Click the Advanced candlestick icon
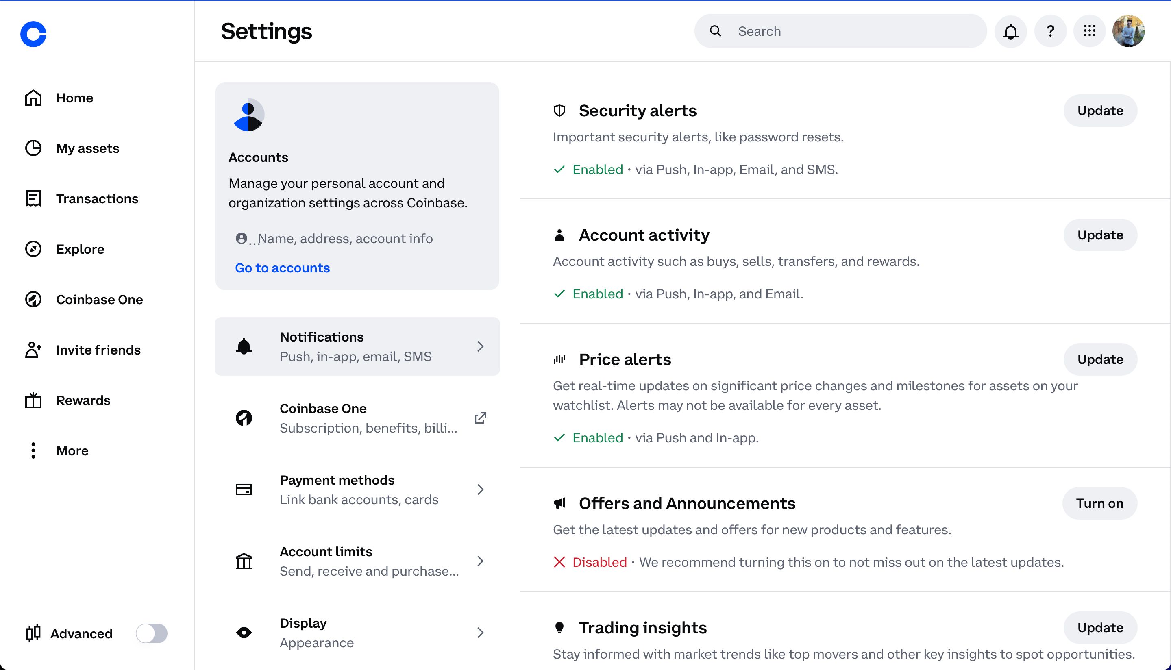The image size is (1171, 670). point(33,633)
